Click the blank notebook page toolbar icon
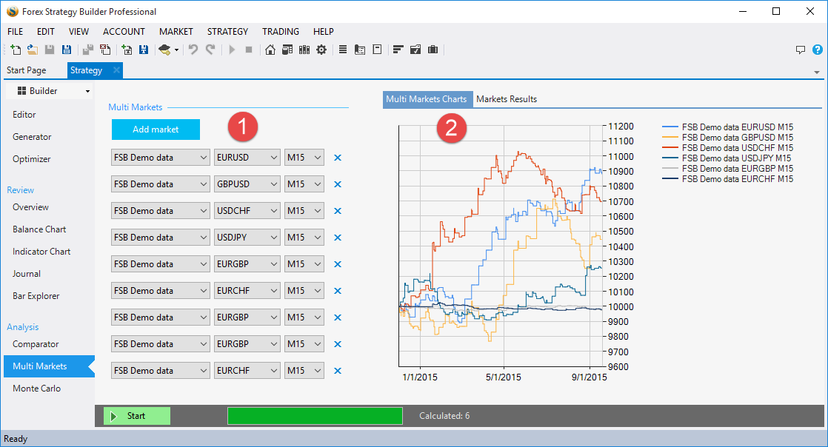 (376, 50)
